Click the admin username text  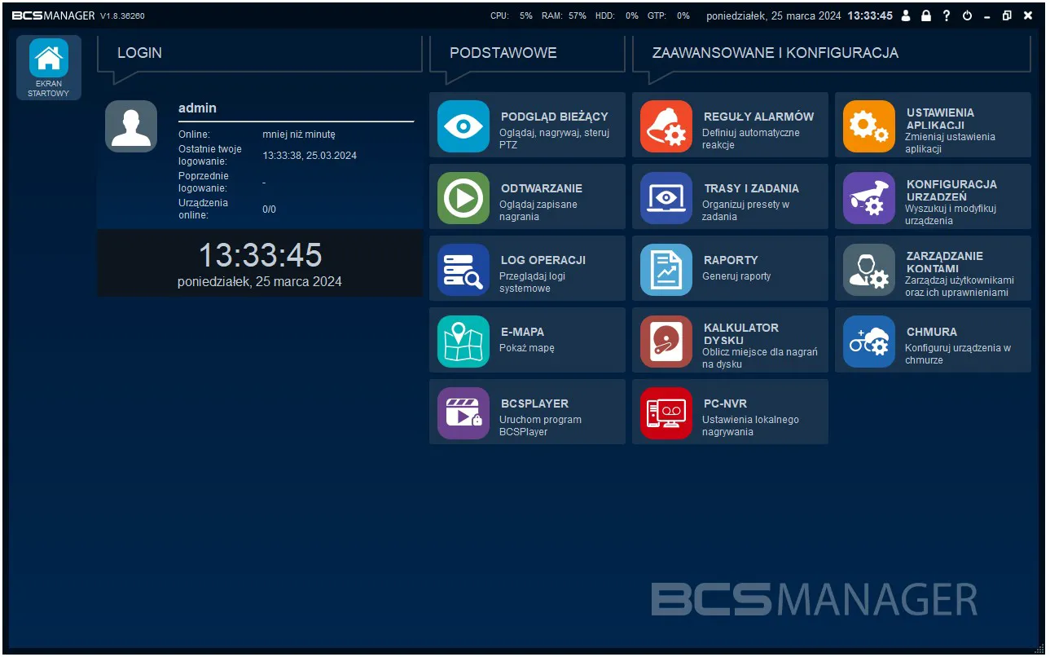197,108
